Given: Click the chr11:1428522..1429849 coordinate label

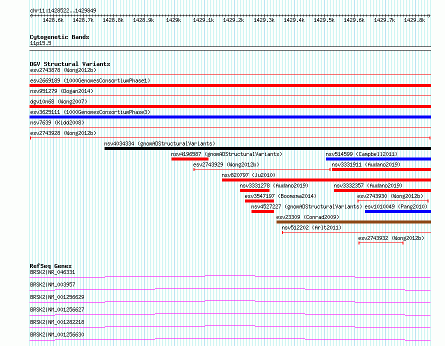Looking at the screenshot, I should pyautogui.click(x=63, y=11).
